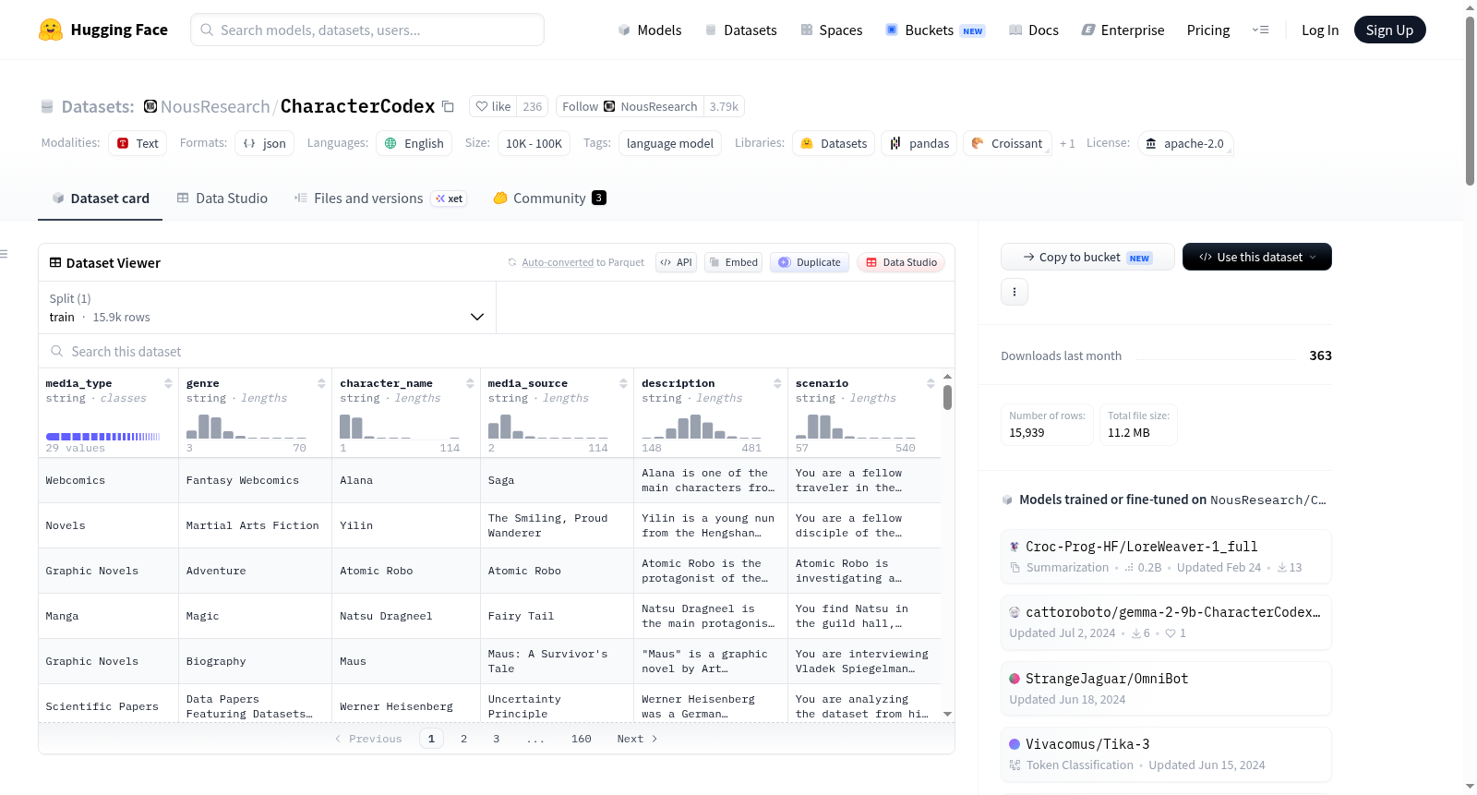Open the Files and versions tab
This screenshot has height=795, width=1477.
tap(380, 198)
